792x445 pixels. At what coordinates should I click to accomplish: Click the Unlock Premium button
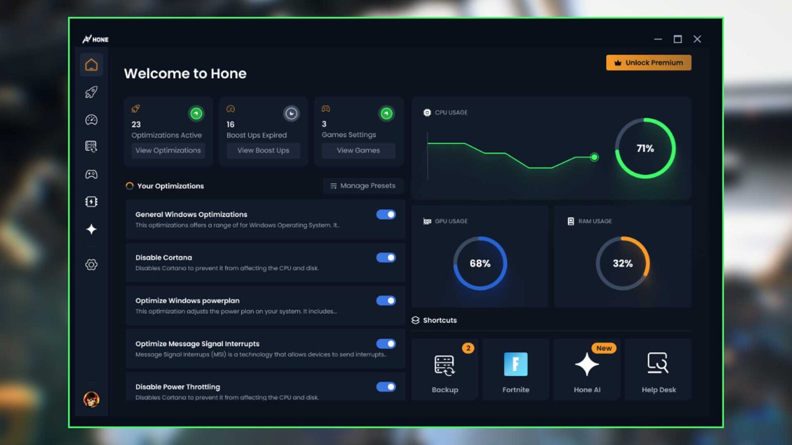tap(649, 63)
